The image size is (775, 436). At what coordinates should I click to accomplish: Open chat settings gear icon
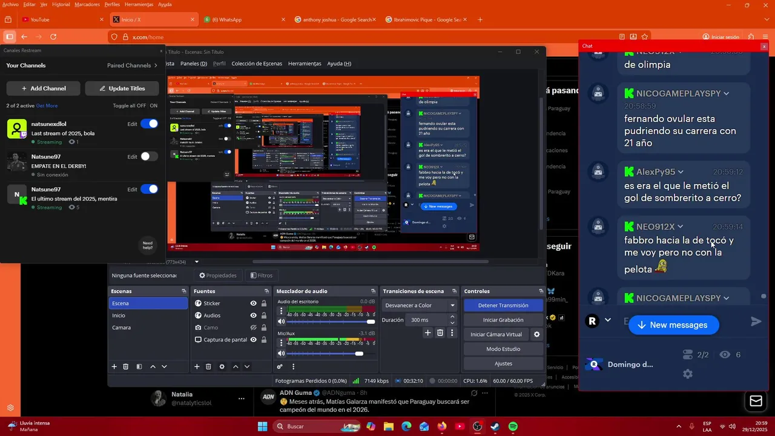click(x=688, y=374)
